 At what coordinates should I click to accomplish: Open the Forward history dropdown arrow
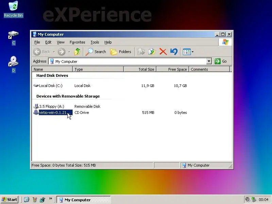(69, 52)
